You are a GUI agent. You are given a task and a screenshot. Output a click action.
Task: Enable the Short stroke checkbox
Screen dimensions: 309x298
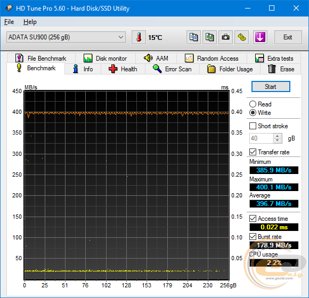coord(253,126)
